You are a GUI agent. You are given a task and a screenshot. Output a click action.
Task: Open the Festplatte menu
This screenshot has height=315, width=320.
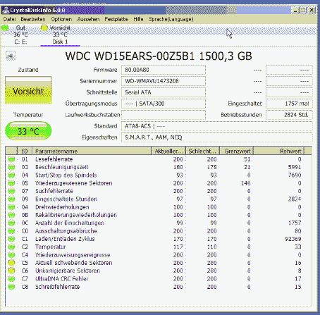[116, 19]
